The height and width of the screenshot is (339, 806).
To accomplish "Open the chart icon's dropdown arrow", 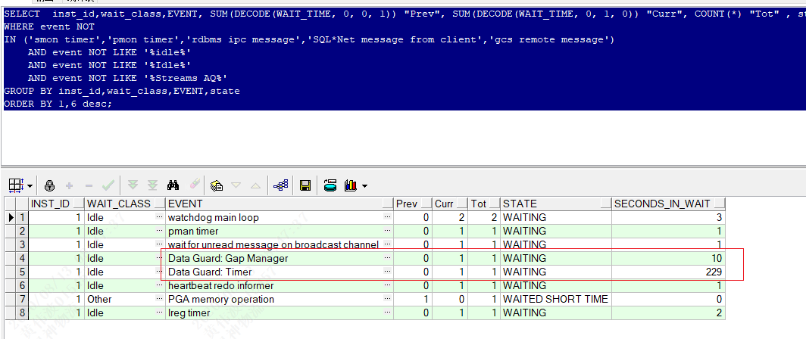I will 364,186.
